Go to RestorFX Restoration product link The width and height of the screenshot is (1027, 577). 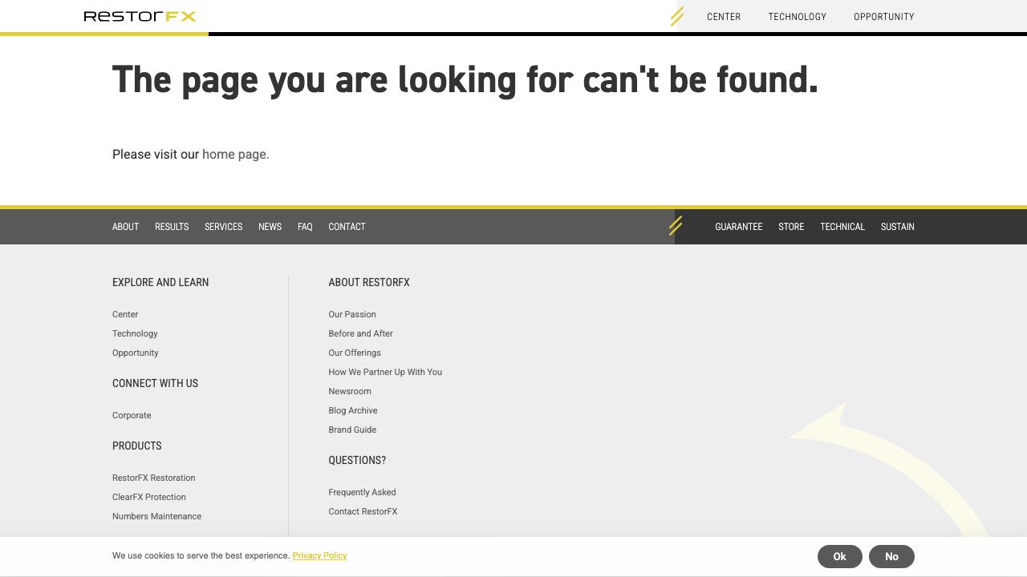[x=153, y=478]
